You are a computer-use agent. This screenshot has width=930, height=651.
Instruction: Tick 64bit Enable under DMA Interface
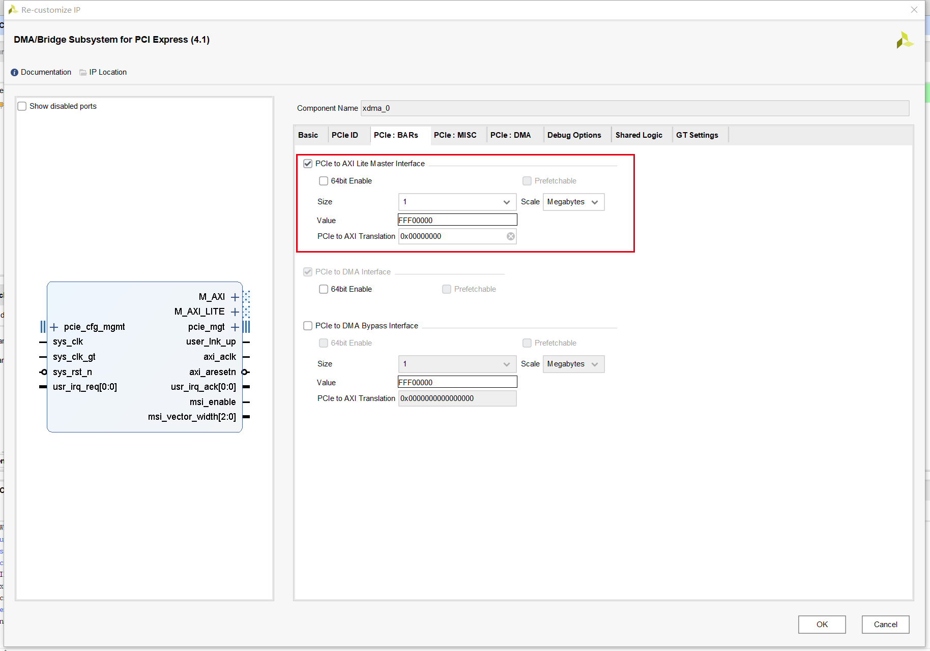[x=324, y=289]
